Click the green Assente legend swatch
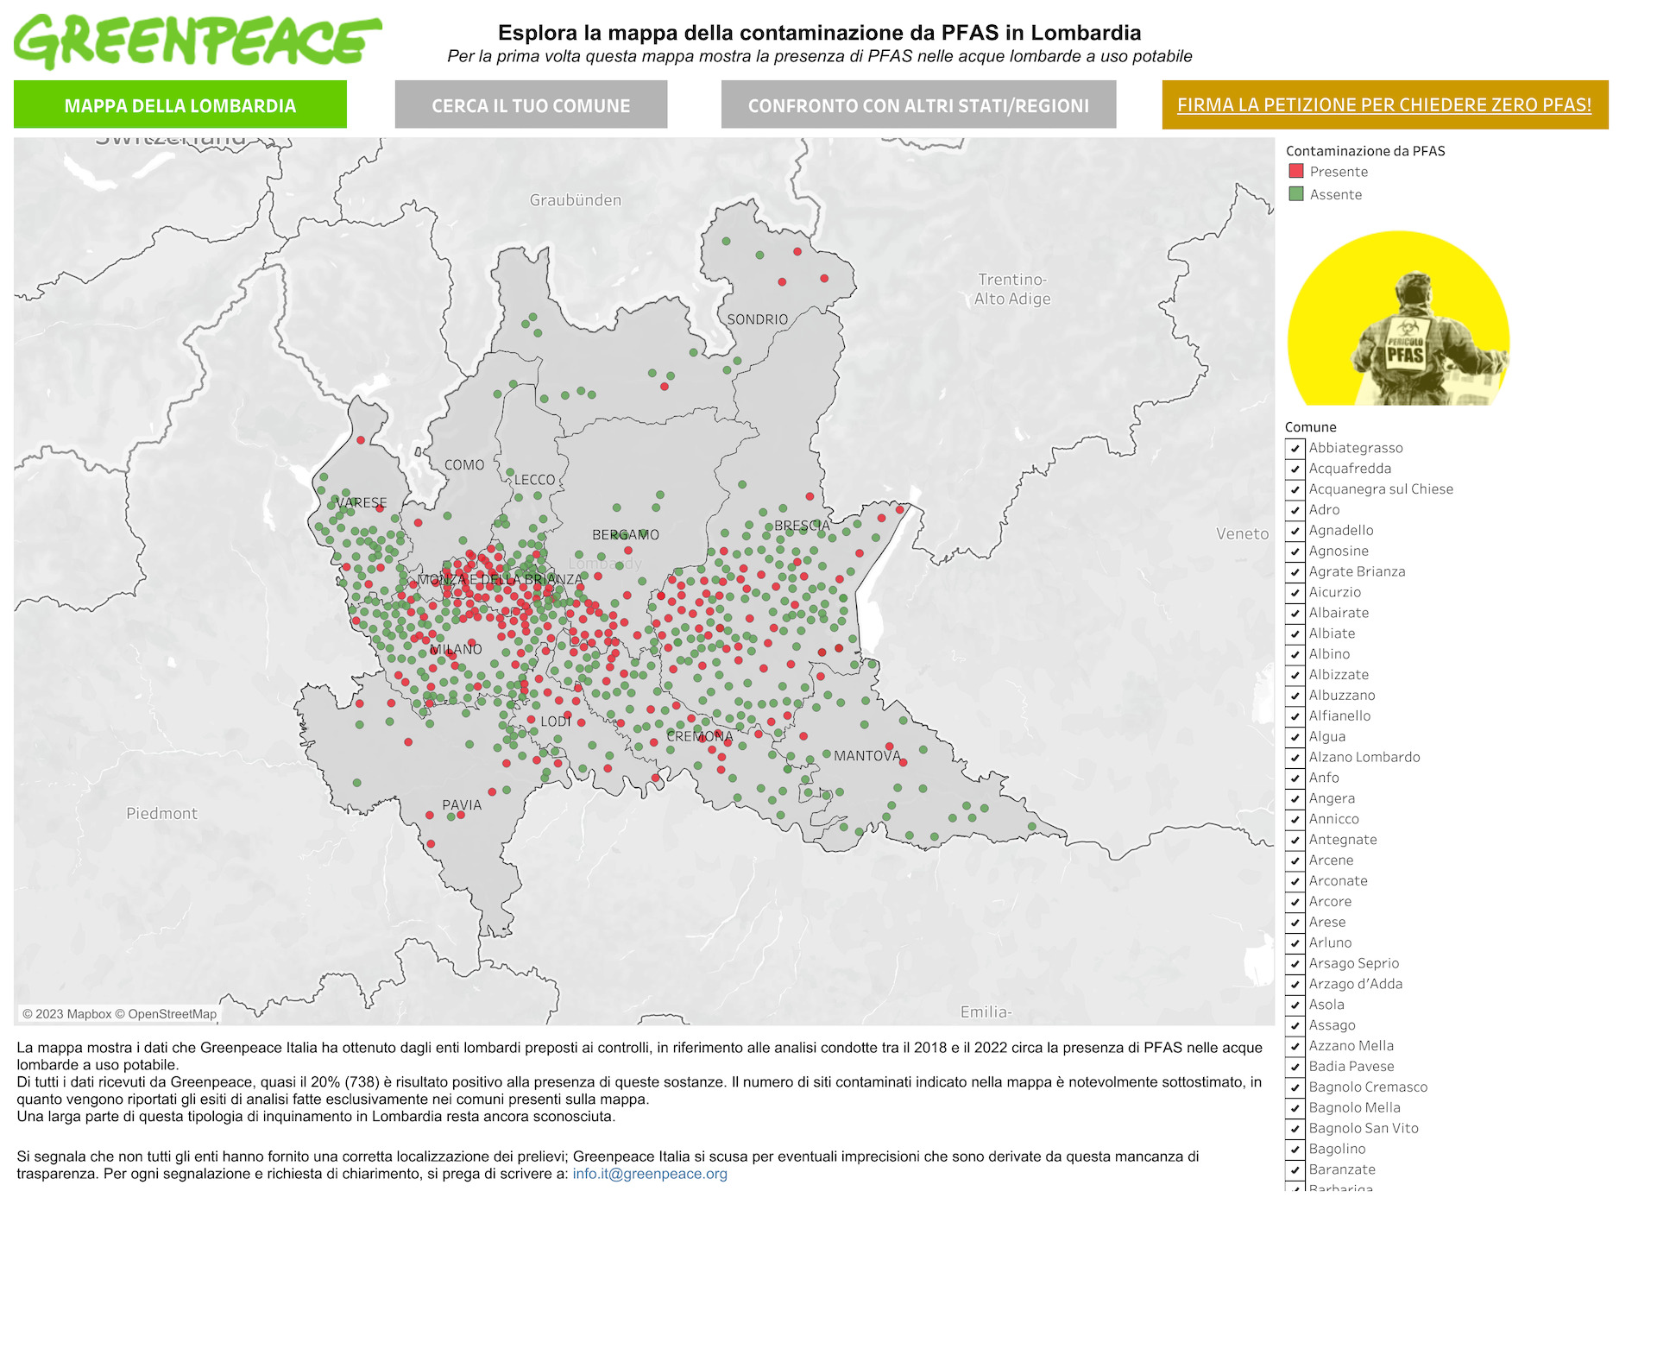The image size is (1657, 1355). [1295, 194]
